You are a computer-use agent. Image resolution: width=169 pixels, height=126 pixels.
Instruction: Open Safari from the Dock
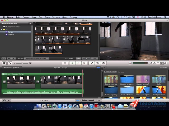70,106
